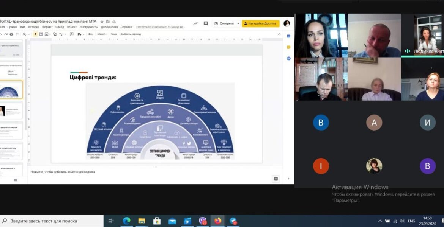Open Telegram from the taskbar
The image size is (444, 227).
coord(233,221)
